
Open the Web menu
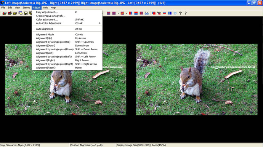pyautogui.click(x=45, y=8)
